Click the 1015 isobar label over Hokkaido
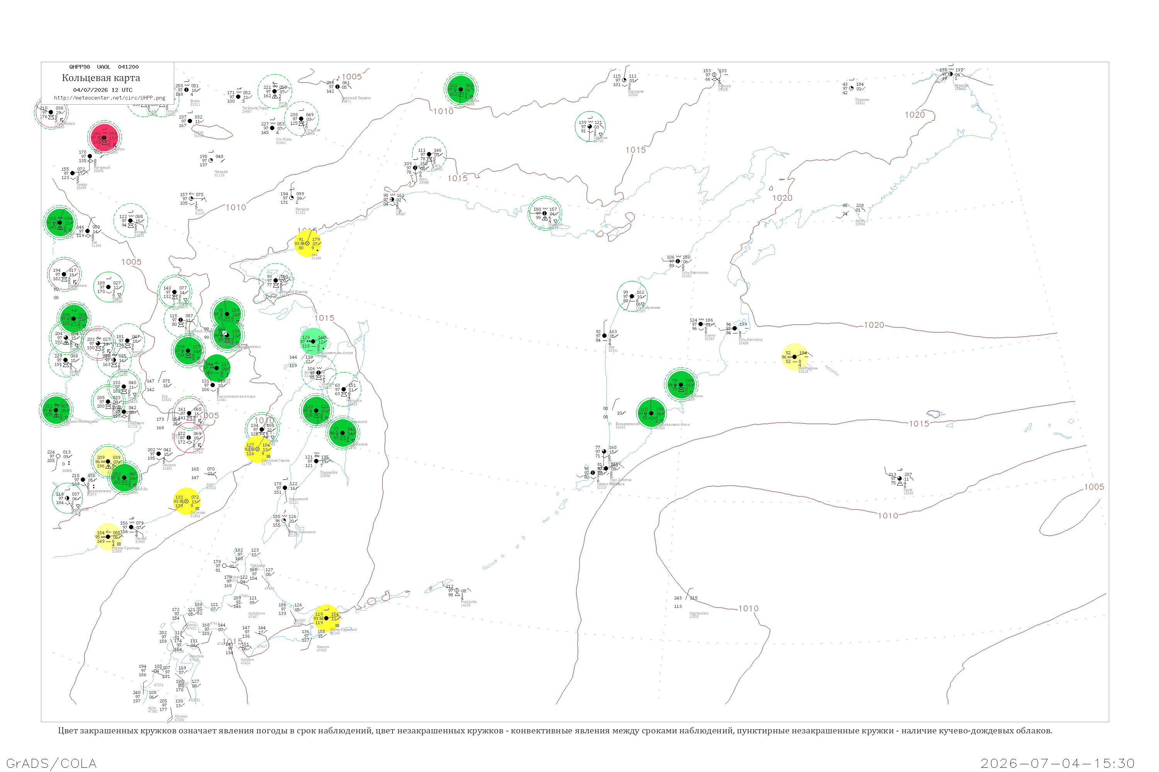 (233, 642)
